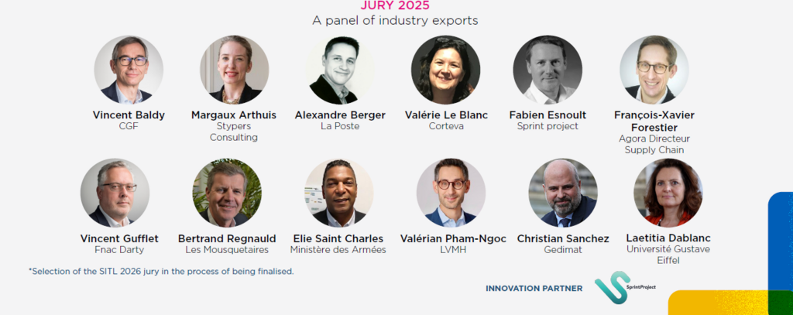Open Vincent Baldy's profile photo
Screen dimensions: 793x315
click(129, 70)
